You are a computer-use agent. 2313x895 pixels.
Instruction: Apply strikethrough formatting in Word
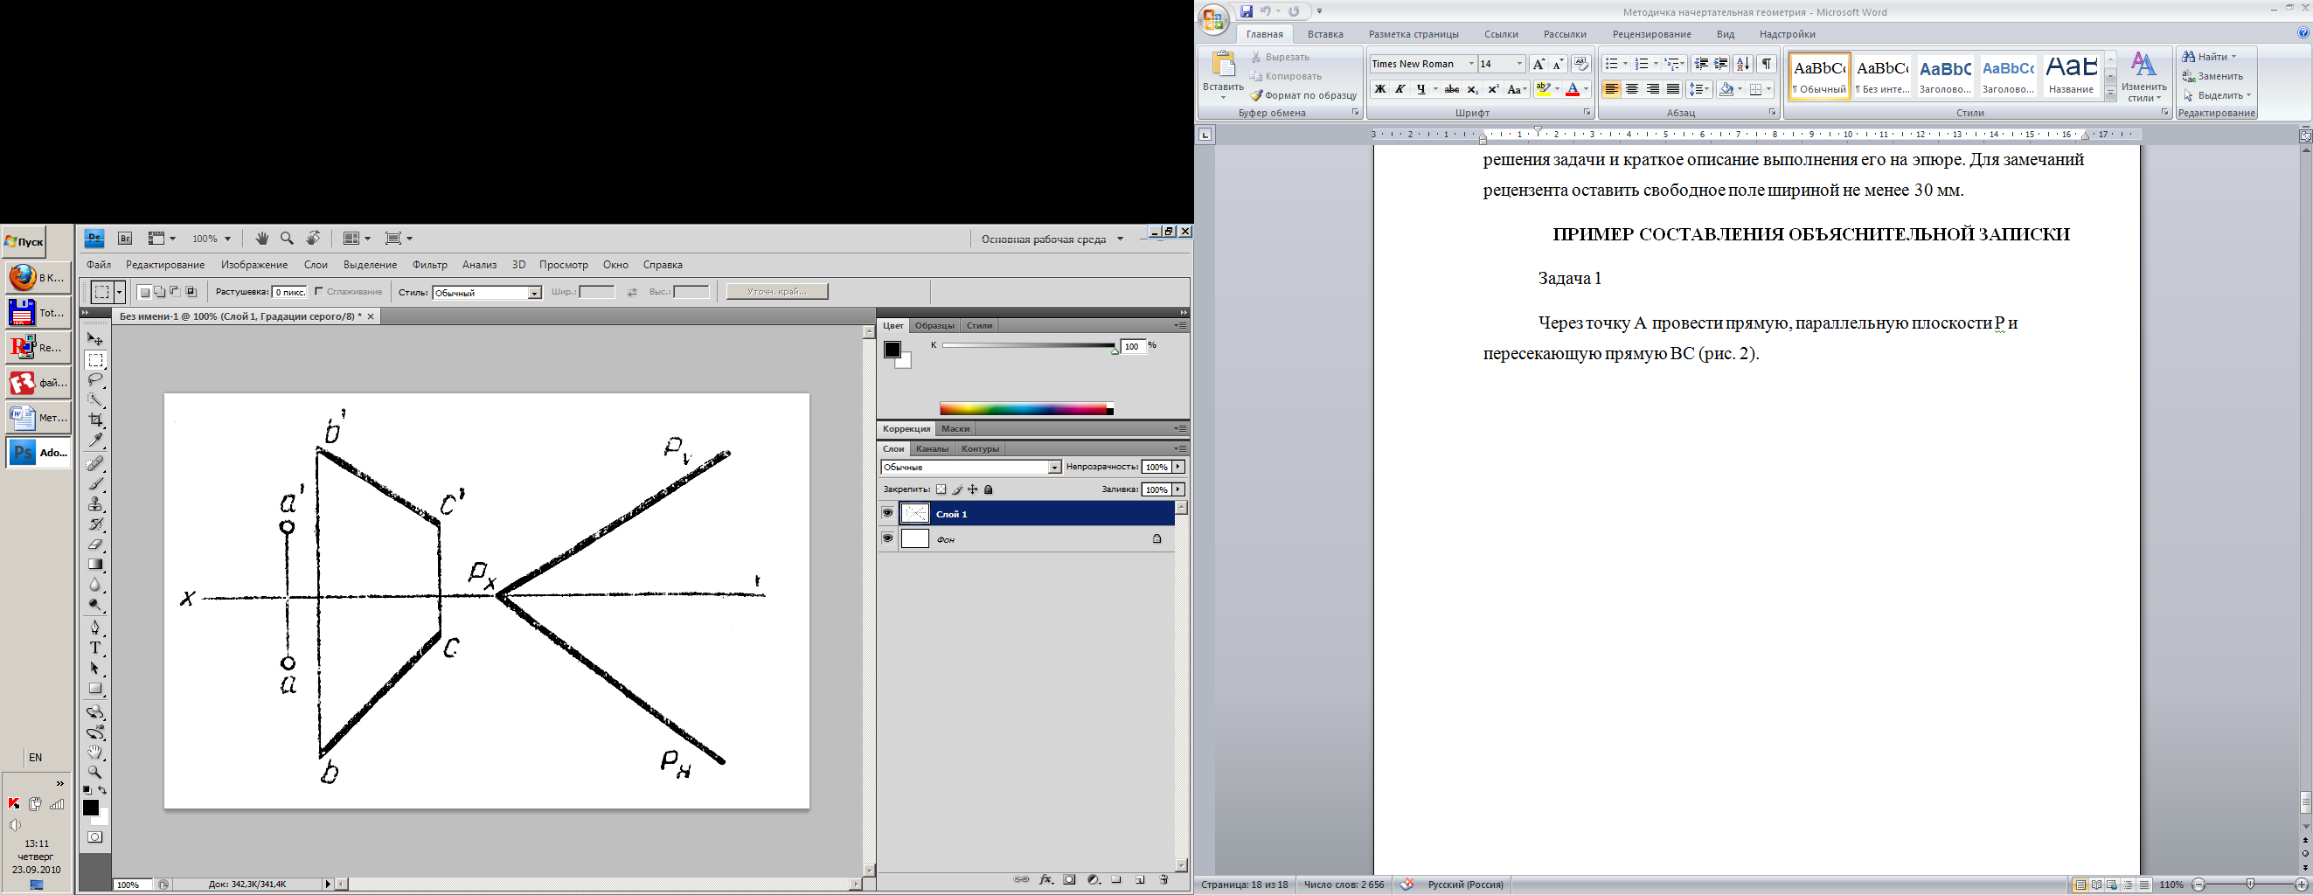(x=1452, y=89)
